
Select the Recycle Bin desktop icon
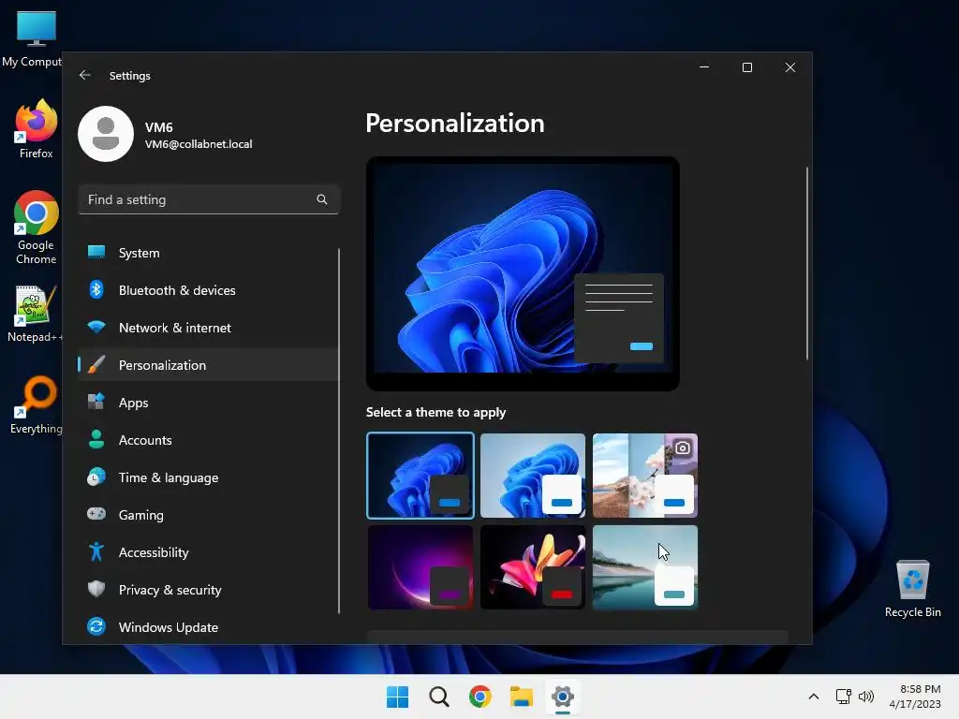tap(912, 589)
